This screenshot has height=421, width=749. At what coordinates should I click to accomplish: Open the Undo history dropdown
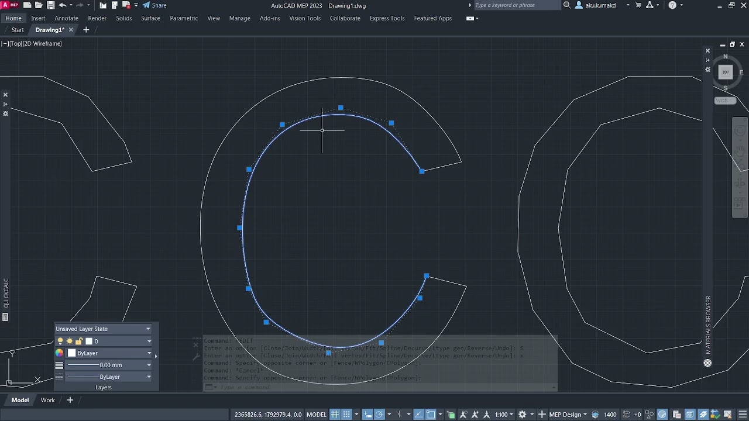(70, 5)
